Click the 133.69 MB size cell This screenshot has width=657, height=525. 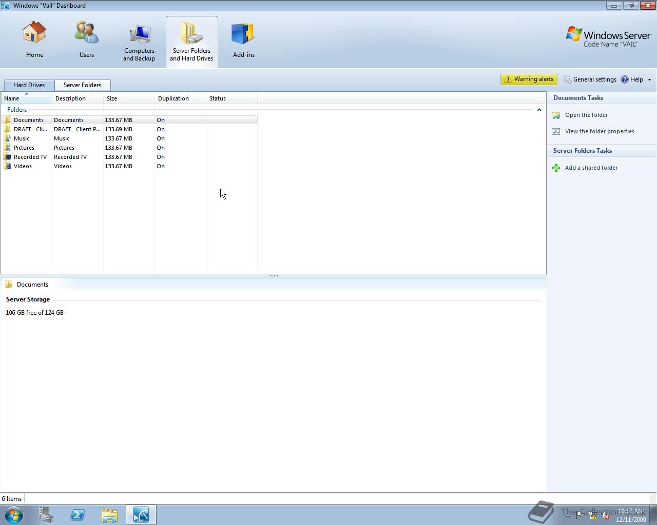[x=119, y=129]
